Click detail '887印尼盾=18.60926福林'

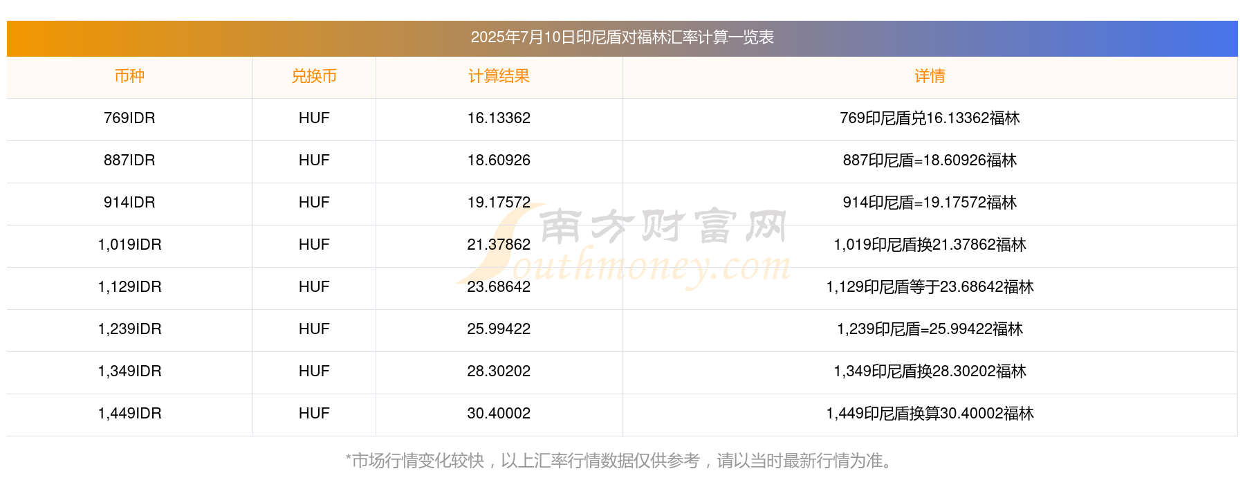[x=930, y=160]
